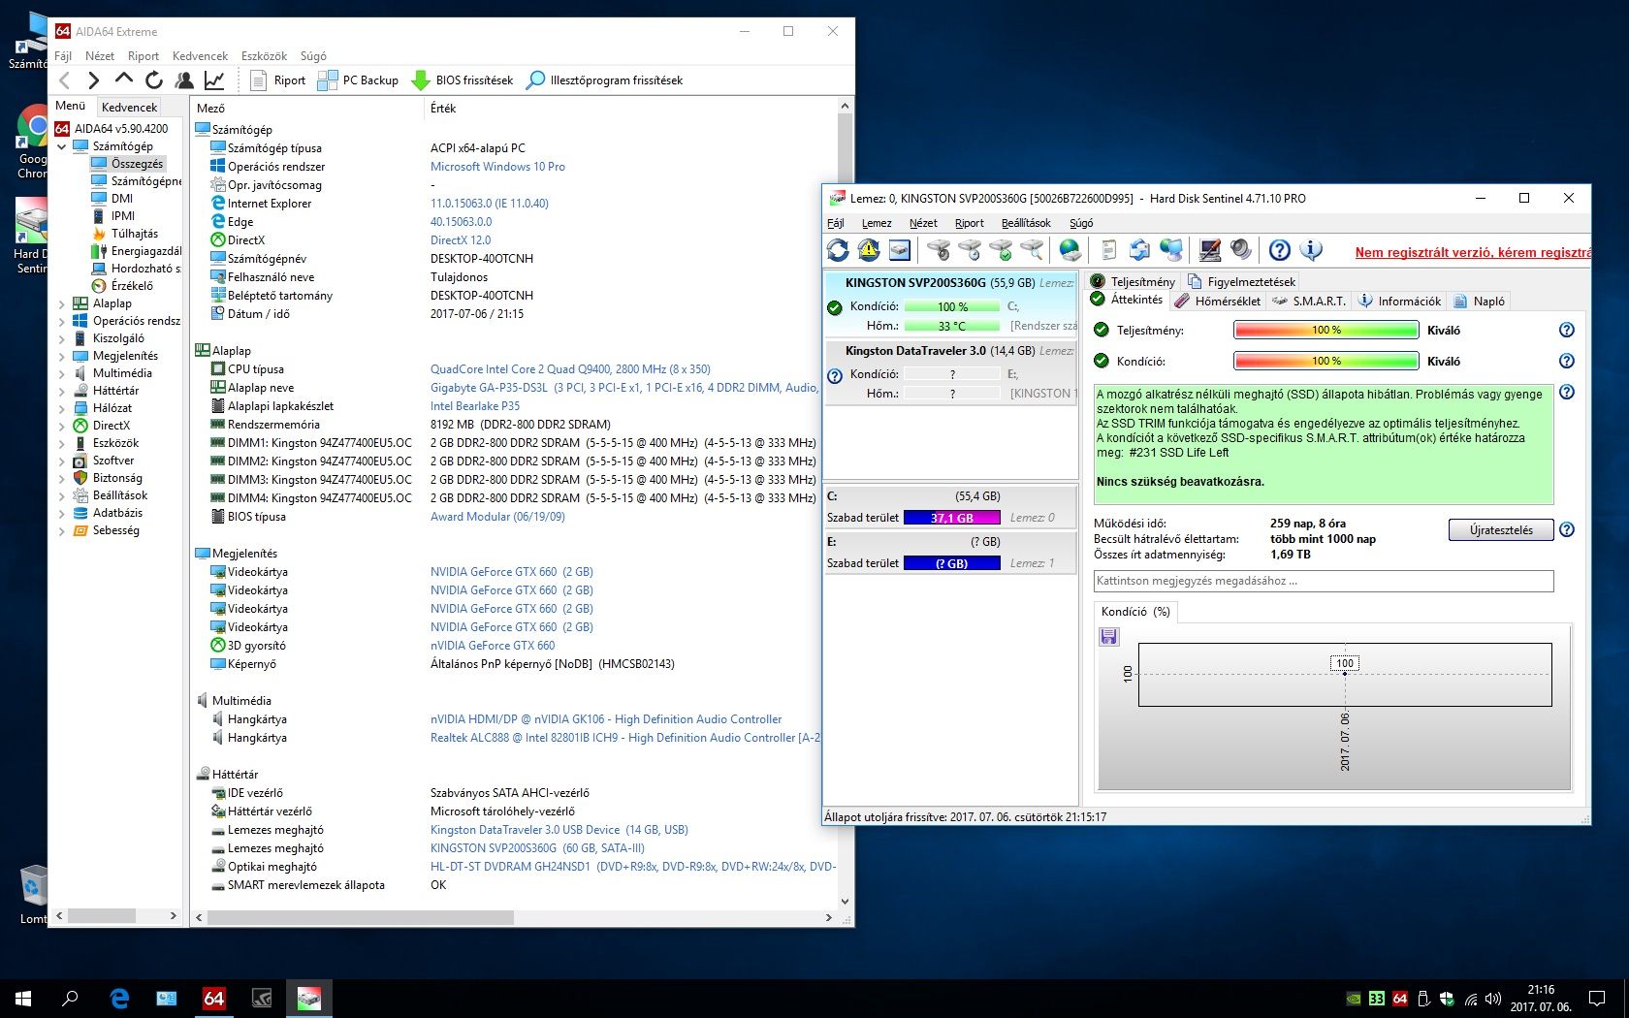Refresh disks in Hard Disk Sentinel toolbar
This screenshot has height=1018, width=1629.
click(x=838, y=250)
